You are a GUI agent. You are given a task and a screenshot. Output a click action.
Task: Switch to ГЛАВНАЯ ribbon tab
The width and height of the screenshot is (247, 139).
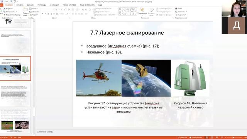9,5
